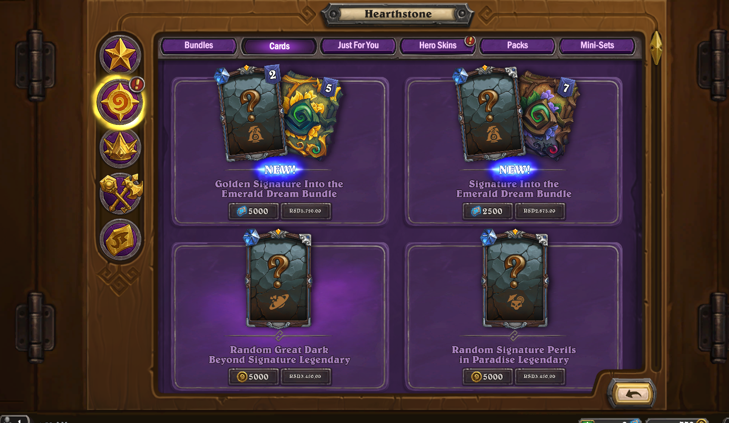Click the back arrow return button
The height and width of the screenshot is (423, 729).
coord(633,394)
